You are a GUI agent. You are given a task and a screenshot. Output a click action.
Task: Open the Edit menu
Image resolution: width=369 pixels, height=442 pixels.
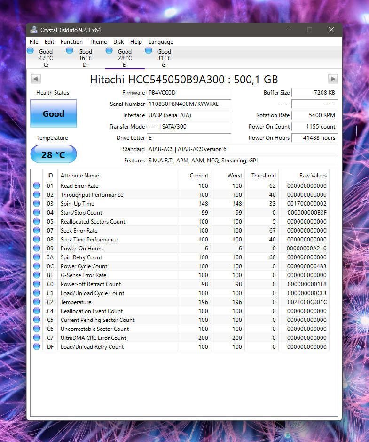coord(49,42)
